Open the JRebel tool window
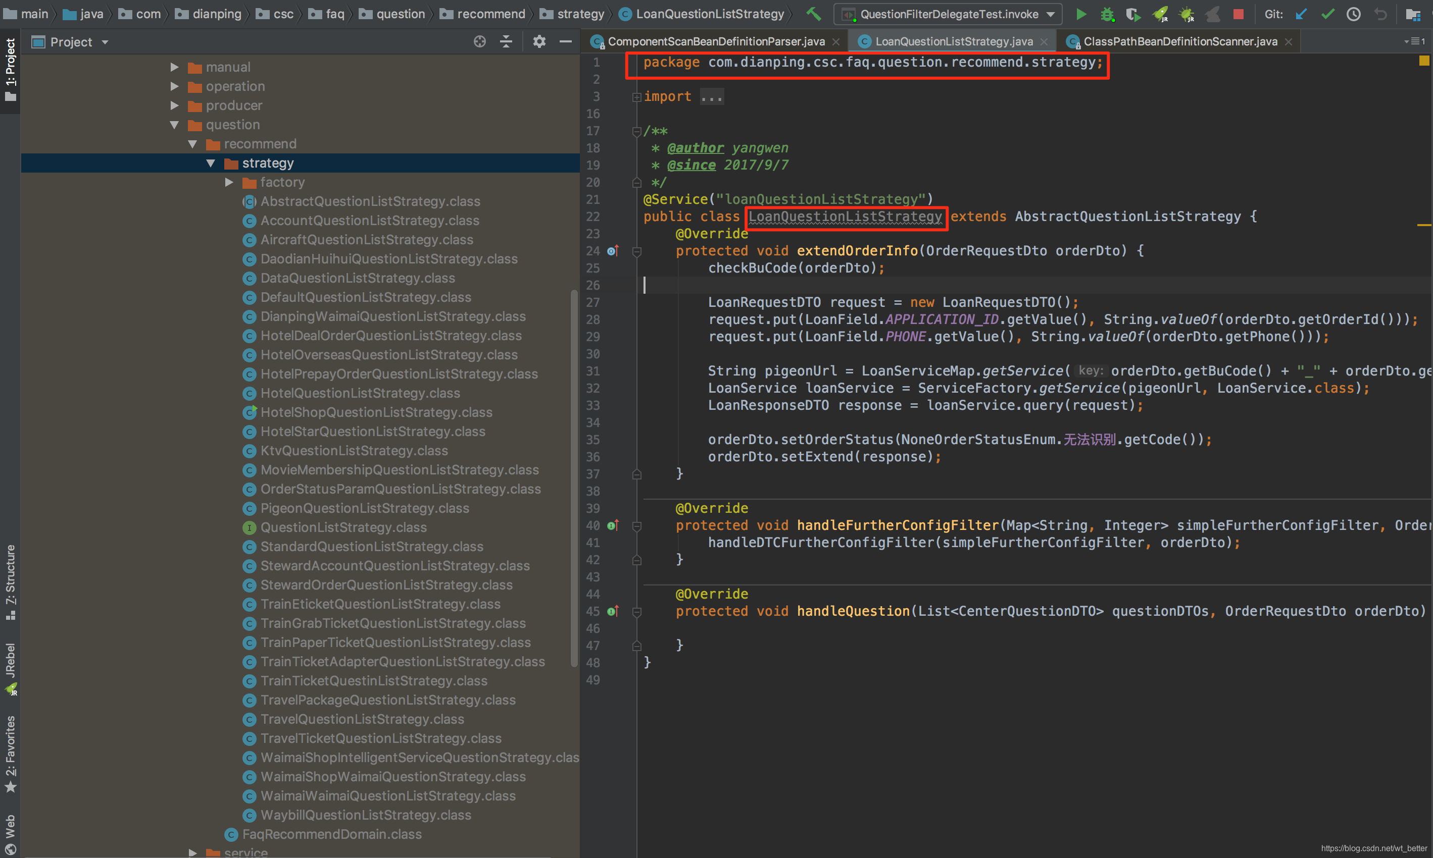1433x858 pixels. click(11, 669)
